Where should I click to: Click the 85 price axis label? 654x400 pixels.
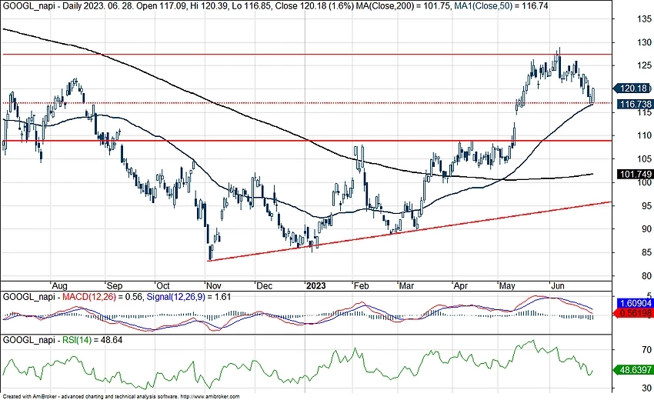pyautogui.click(x=646, y=252)
